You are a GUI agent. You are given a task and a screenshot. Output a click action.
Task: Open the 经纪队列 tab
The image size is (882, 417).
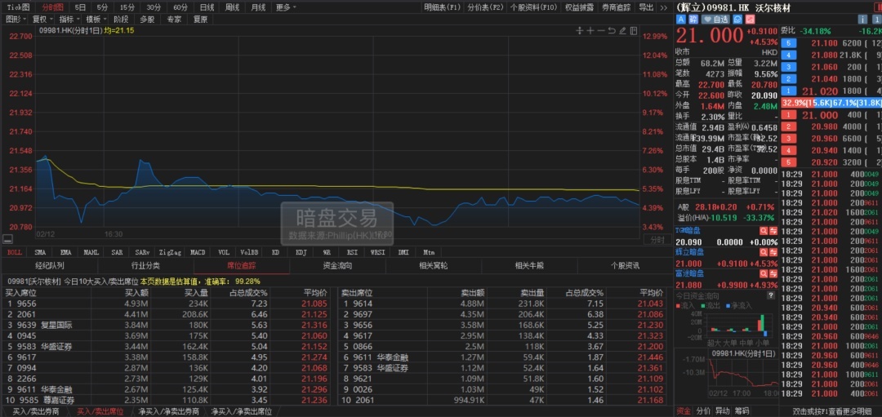pyautogui.click(x=50, y=266)
